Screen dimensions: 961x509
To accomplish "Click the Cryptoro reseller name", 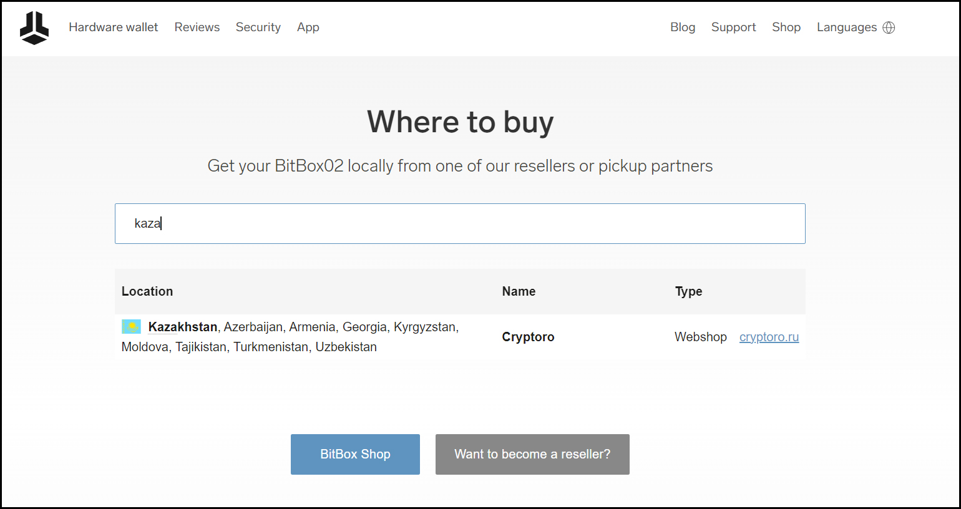I will pyautogui.click(x=527, y=337).
